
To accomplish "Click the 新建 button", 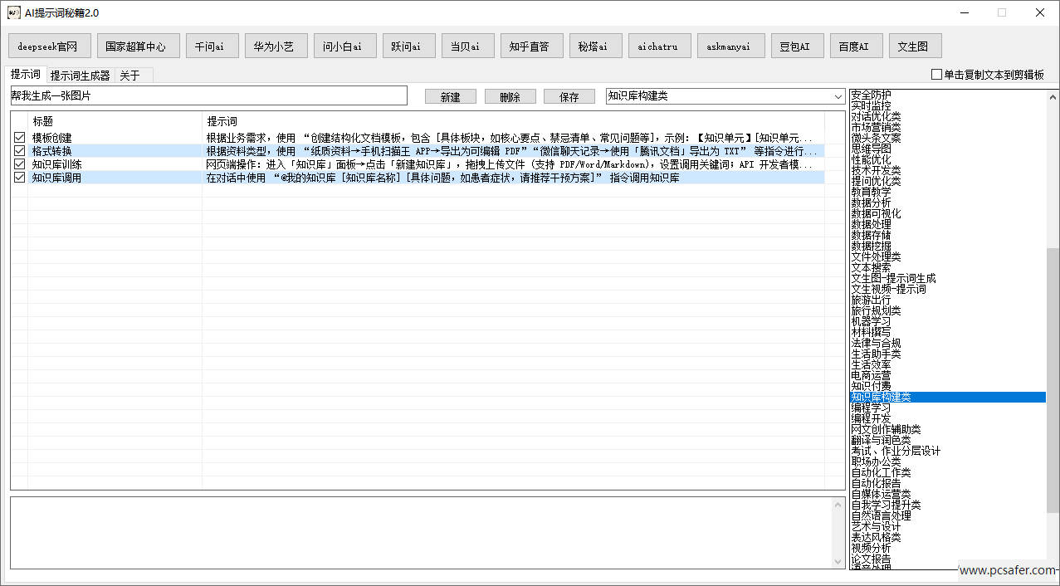I will 450,97.
